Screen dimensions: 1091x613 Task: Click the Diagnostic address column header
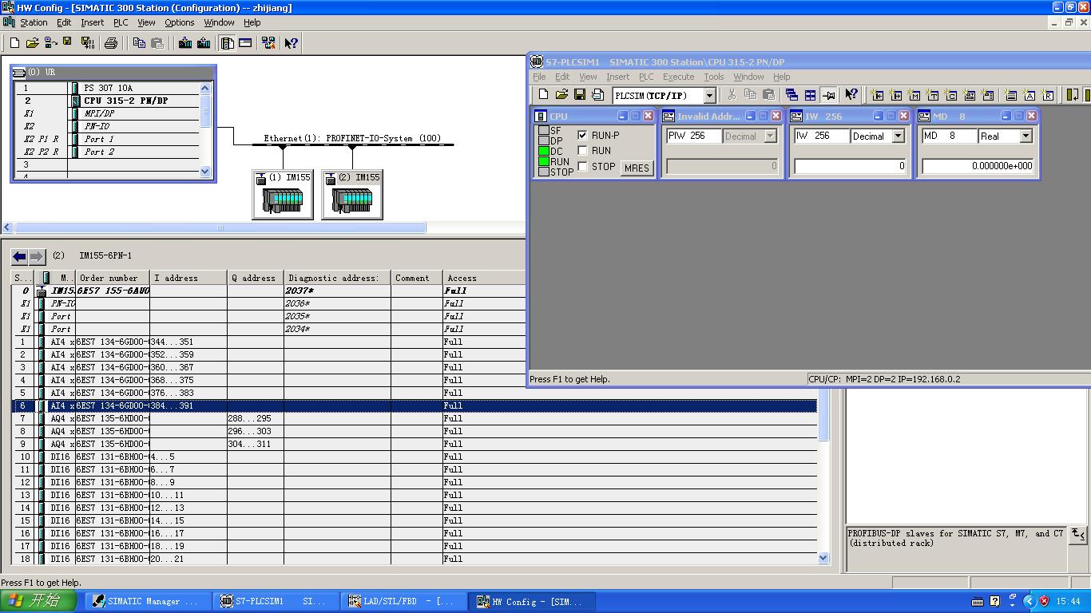(337, 278)
